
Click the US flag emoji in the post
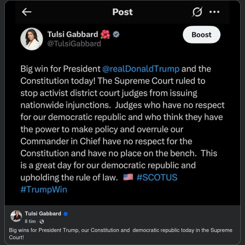coord(128,178)
